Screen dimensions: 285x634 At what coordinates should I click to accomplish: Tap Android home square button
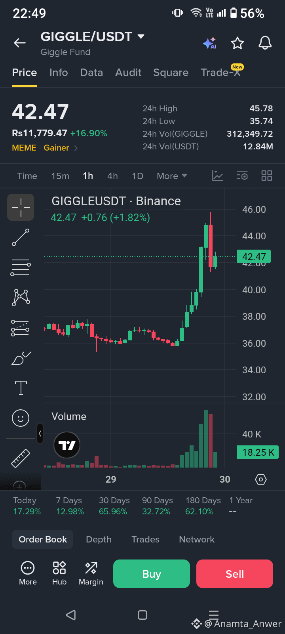pyautogui.click(x=142, y=615)
